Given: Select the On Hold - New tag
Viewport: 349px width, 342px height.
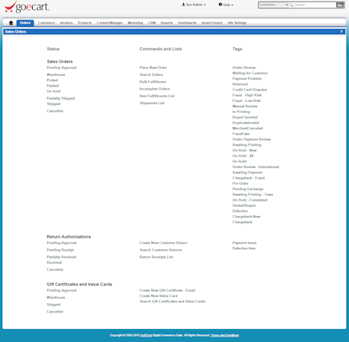Looking at the screenshot, I should pyautogui.click(x=245, y=150).
